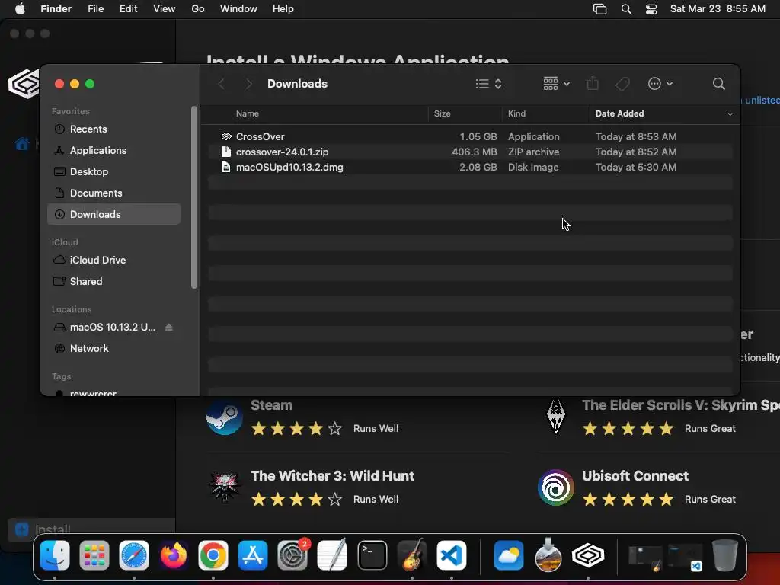Click the CrossOver app file icon
Screen dimensions: 780x585
[225, 136]
